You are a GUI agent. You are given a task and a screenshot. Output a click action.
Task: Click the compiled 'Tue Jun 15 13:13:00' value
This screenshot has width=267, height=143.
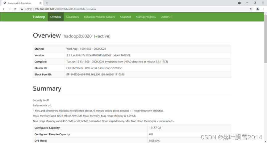117,62
